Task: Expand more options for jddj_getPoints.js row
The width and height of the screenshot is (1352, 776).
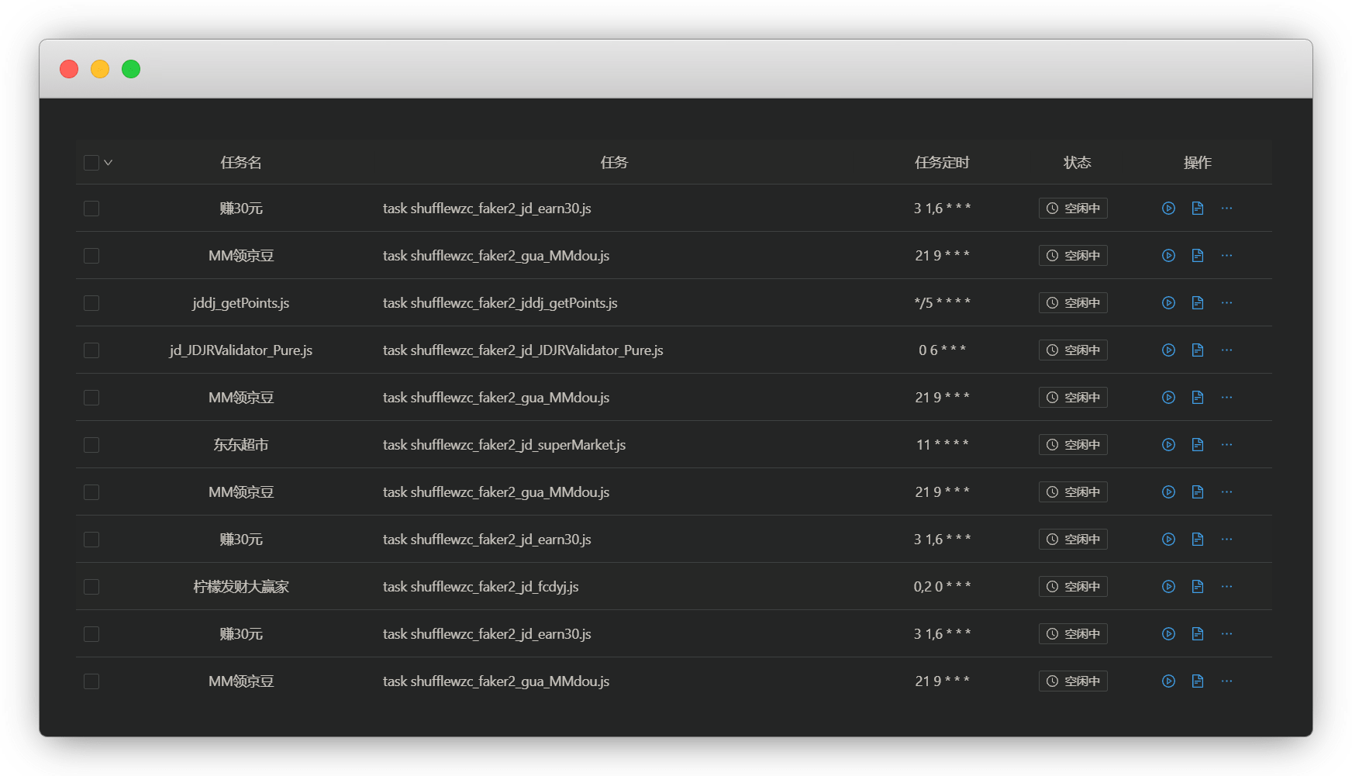Action: (1226, 303)
